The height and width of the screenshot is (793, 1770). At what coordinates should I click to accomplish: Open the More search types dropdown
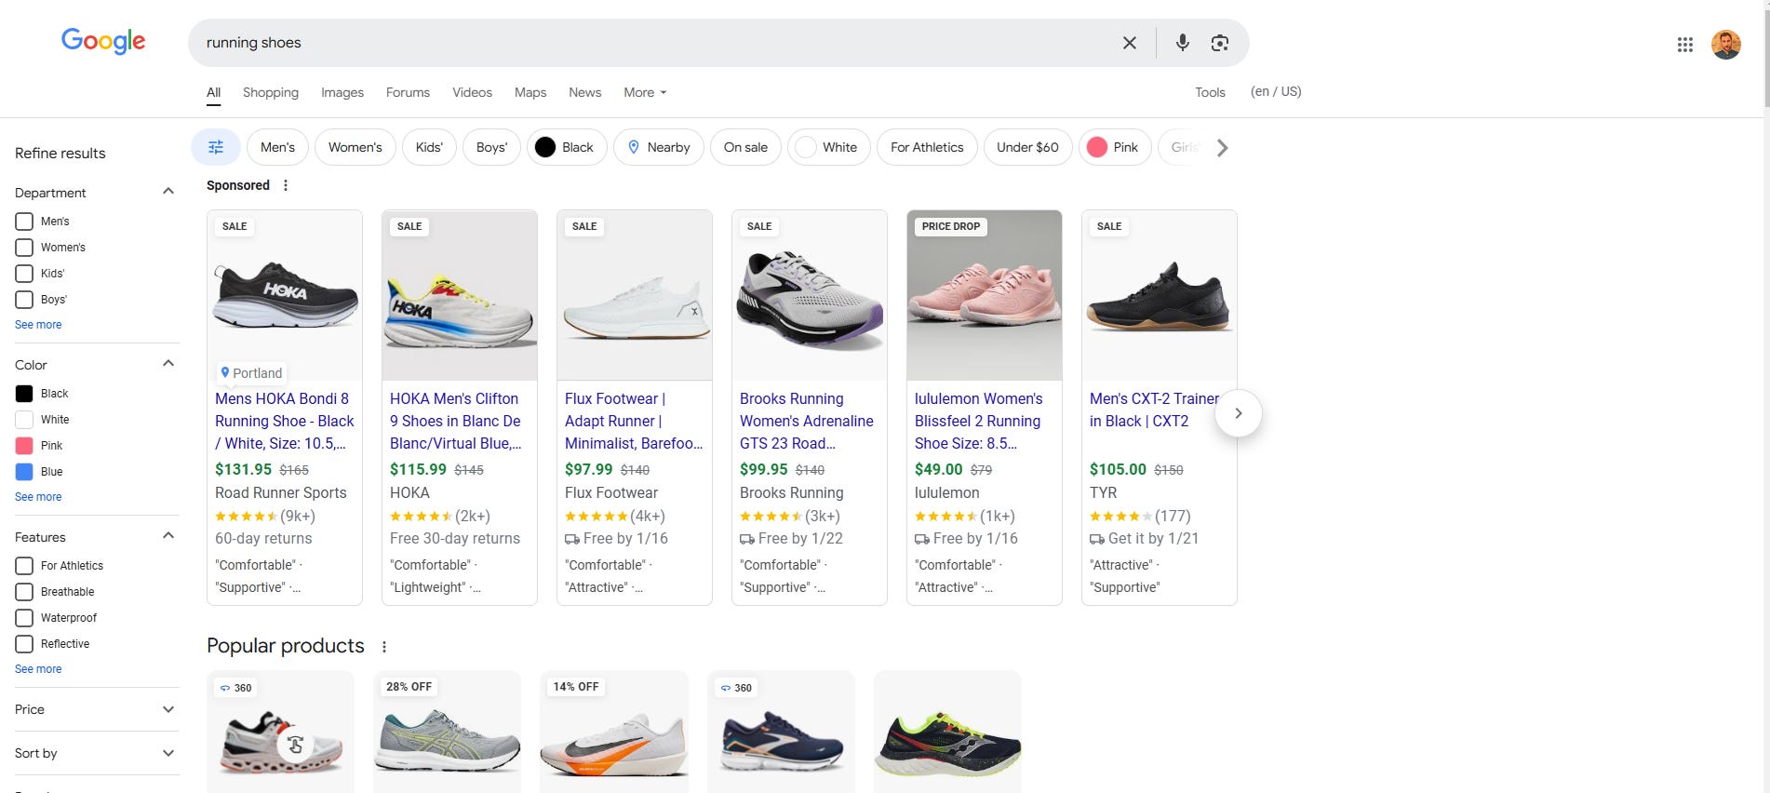click(x=645, y=92)
